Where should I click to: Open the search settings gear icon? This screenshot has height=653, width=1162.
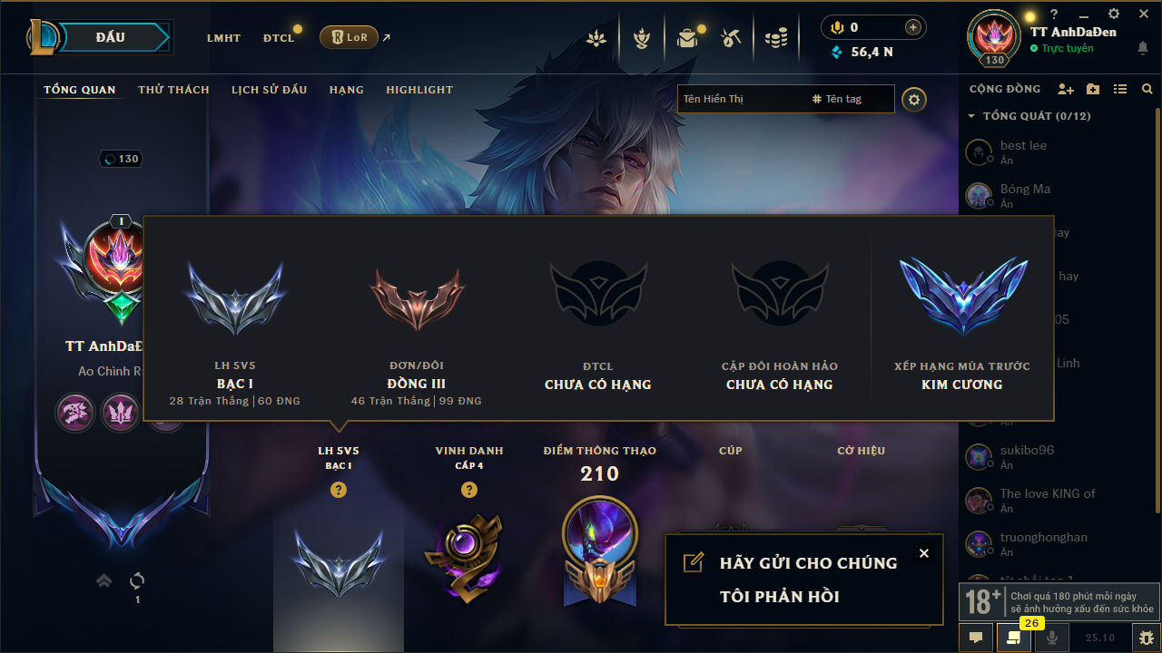[914, 99]
